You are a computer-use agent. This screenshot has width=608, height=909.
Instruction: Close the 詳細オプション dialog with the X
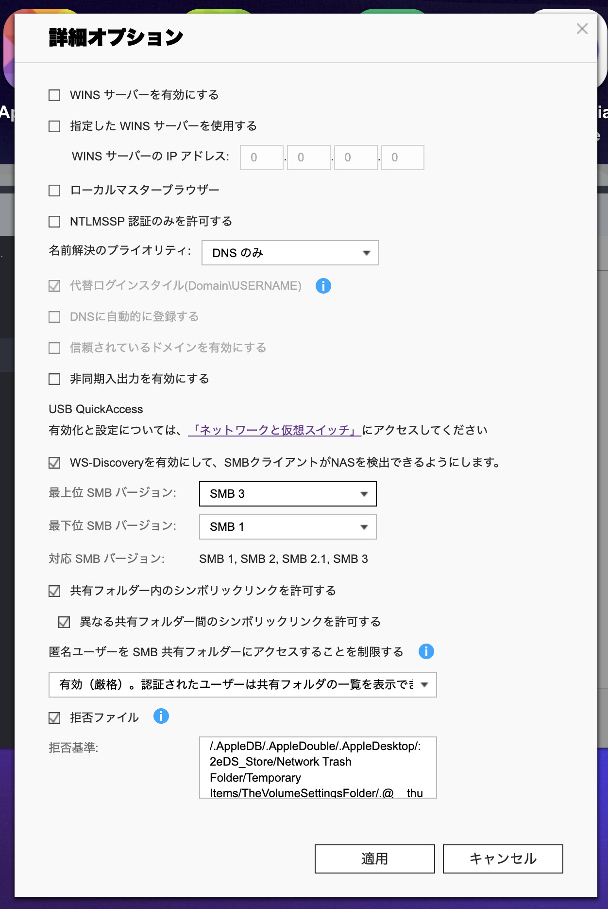582,29
